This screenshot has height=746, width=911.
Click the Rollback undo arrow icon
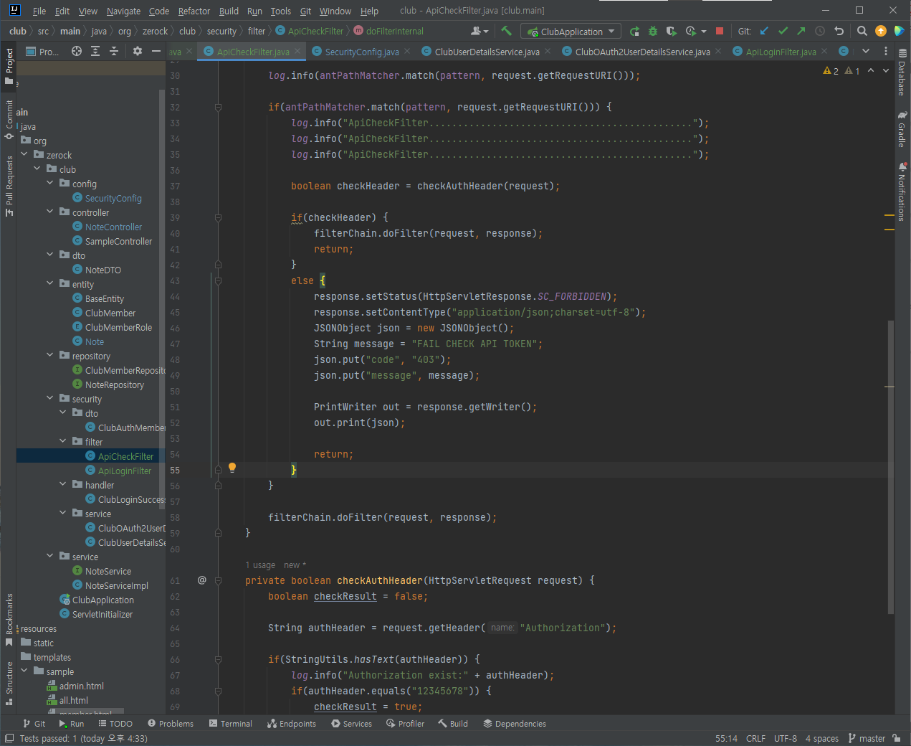click(x=839, y=31)
